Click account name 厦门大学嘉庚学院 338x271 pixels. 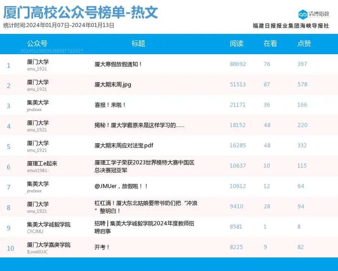(x=49, y=245)
